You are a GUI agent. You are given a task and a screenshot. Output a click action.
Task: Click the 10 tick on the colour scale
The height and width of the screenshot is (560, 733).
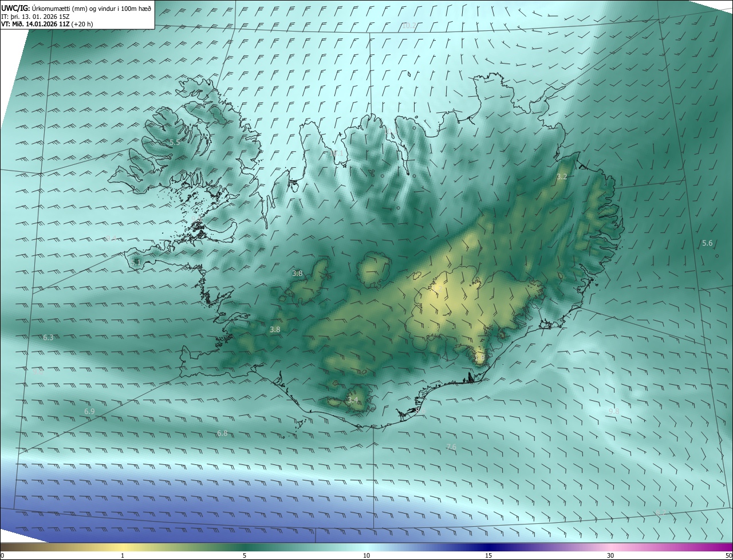click(366, 555)
